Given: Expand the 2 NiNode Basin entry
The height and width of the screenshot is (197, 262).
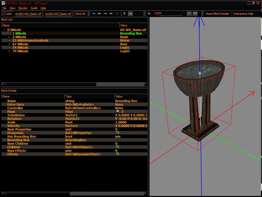Looking at the screenshot, I should [x=9, y=37].
